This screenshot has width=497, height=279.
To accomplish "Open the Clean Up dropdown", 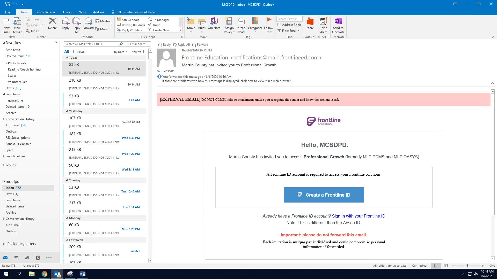I will 35,25.
